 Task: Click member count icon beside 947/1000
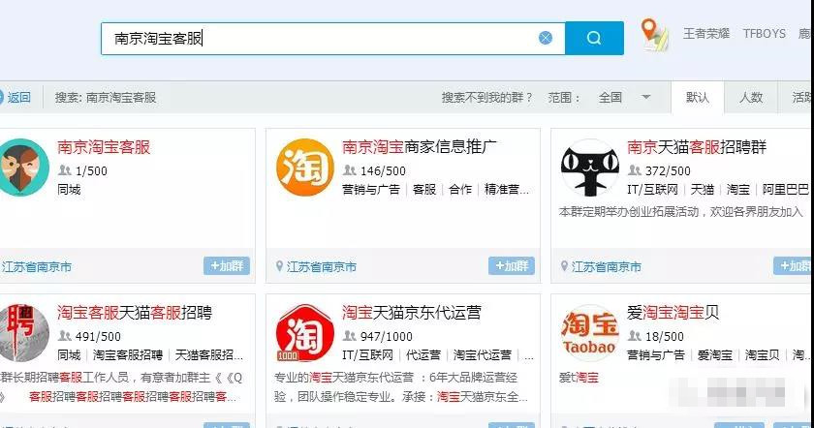(350, 336)
